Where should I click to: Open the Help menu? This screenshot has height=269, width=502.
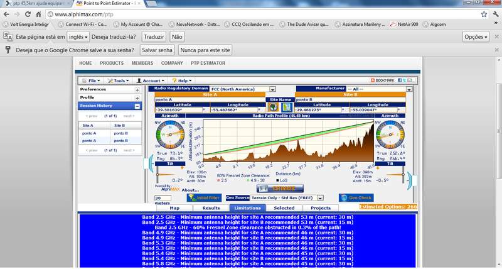pyautogui.click(x=182, y=80)
